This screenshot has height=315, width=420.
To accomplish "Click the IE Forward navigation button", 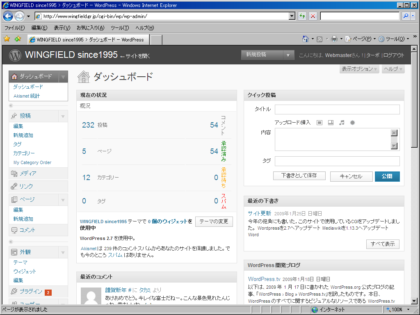I will coord(19,16).
